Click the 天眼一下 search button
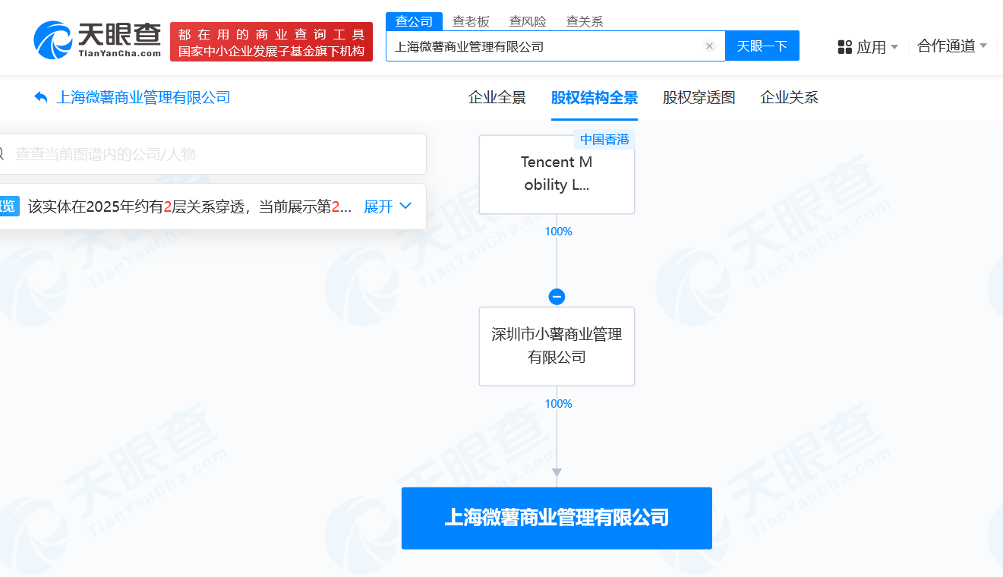 click(x=762, y=46)
